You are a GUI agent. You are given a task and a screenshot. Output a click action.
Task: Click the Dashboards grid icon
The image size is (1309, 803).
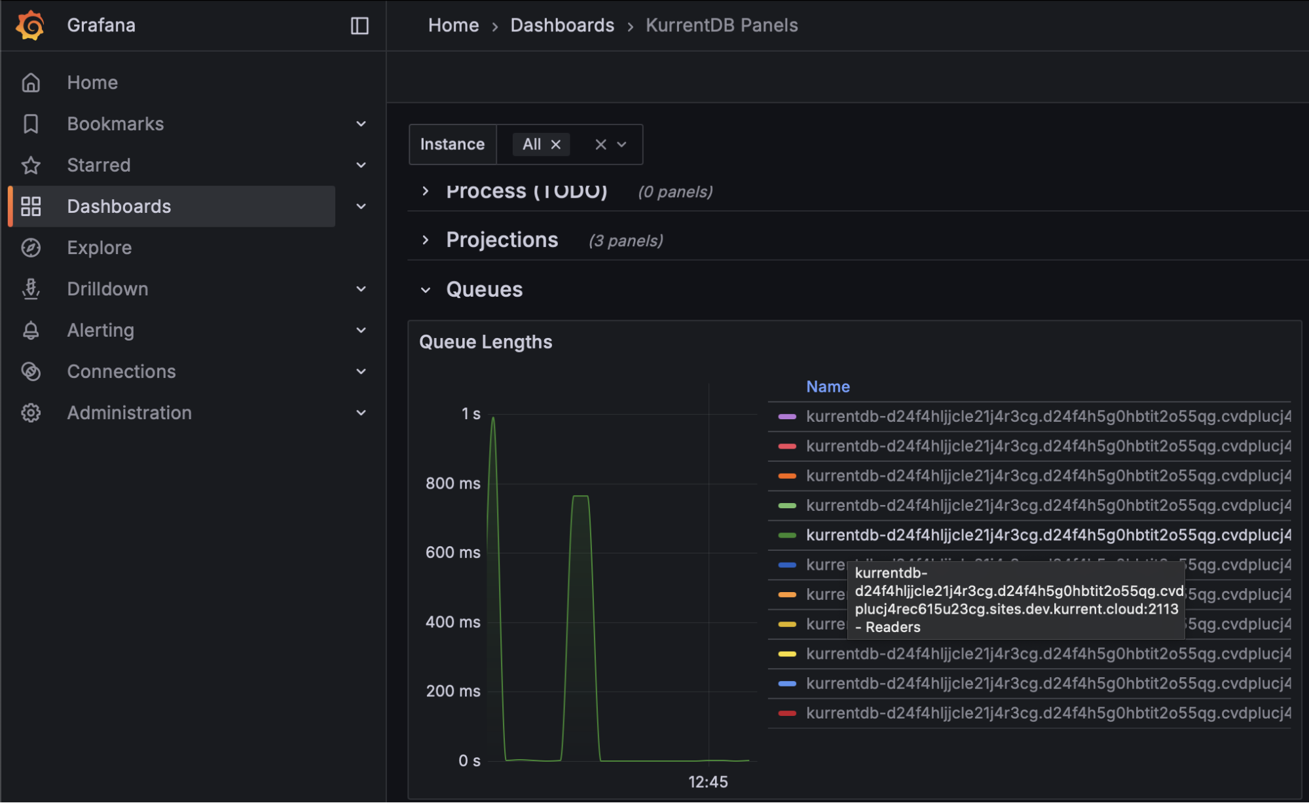[x=31, y=206]
